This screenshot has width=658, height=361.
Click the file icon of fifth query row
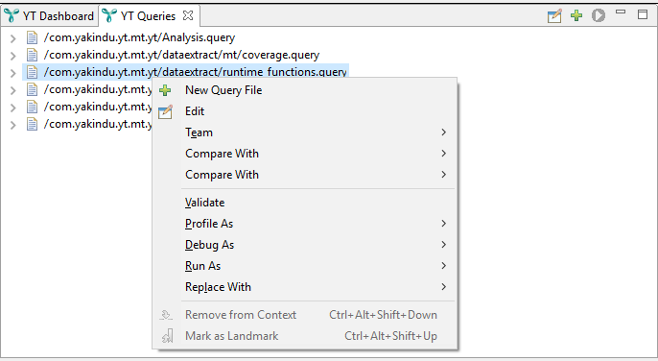(x=32, y=107)
